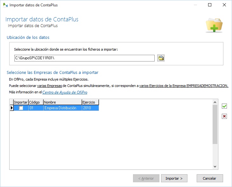Maximize the Importar datos de ContaPlus window
The width and height of the screenshot is (232, 187).
coord(209,5)
